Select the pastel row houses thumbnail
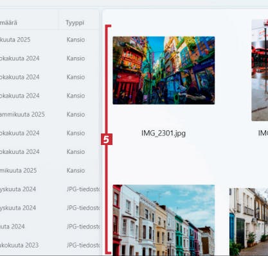The image size is (268, 256). (164, 220)
